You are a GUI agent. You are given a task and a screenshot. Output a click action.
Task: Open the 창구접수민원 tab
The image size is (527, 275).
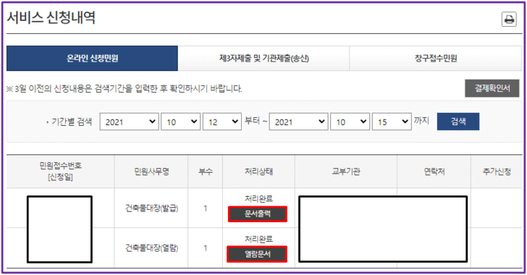pyautogui.click(x=436, y=58)
